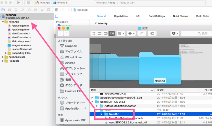Open the Issue navigator warning icon
The height and width of the screenshot is (126, 212).
[x=23, y=10]
